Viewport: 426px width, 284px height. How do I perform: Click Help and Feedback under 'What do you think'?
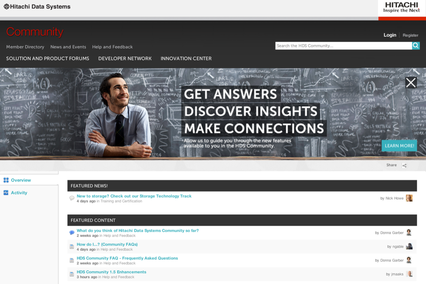click(x=119, y=236)
